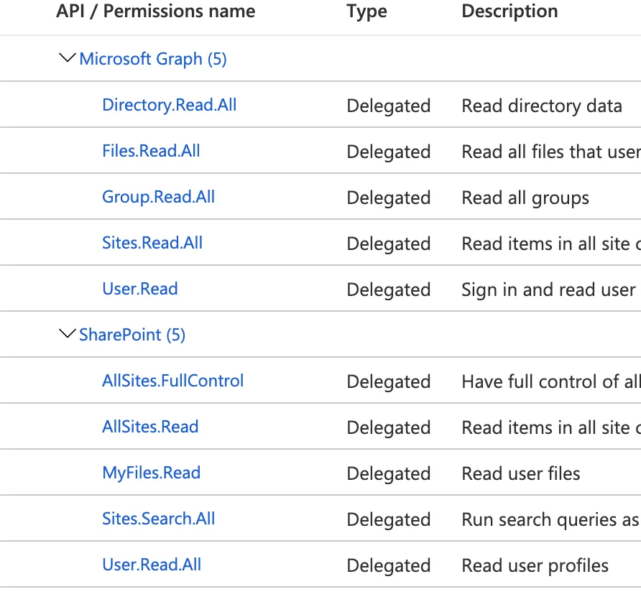Viewport: 641px width, 602px height.
Task: Select the Sites.Search.All permission
Action: coord(158,519)
